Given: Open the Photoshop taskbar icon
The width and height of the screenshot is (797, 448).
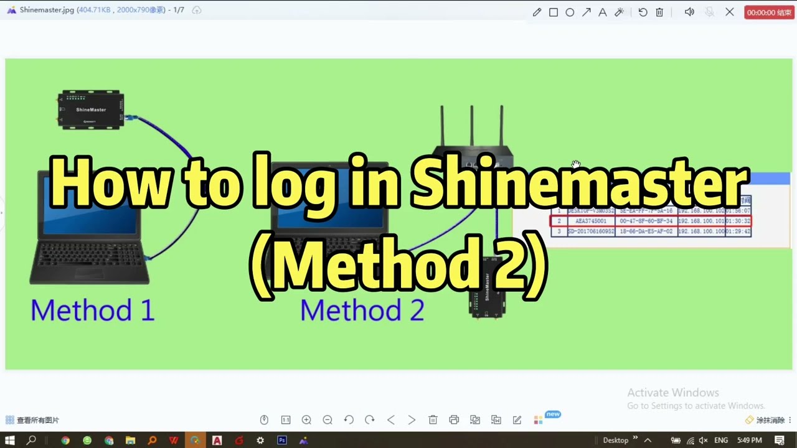Looking at the screenshot, I should pos(281,441).
